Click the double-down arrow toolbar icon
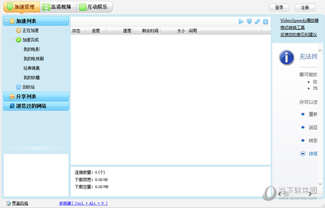 (x=249, y=22)
